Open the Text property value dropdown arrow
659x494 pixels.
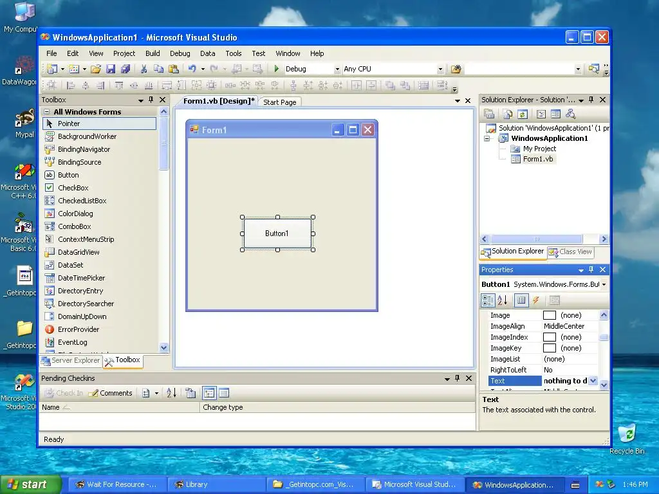pyautogui.click(x=593, y=381)
